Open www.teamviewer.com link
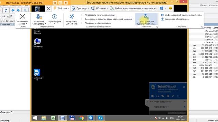 176,113
